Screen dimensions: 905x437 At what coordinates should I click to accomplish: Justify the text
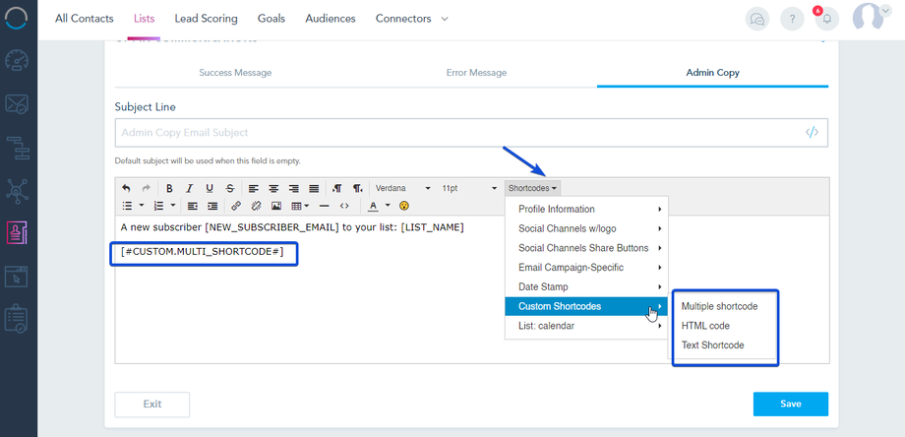[x=314, y=188]
